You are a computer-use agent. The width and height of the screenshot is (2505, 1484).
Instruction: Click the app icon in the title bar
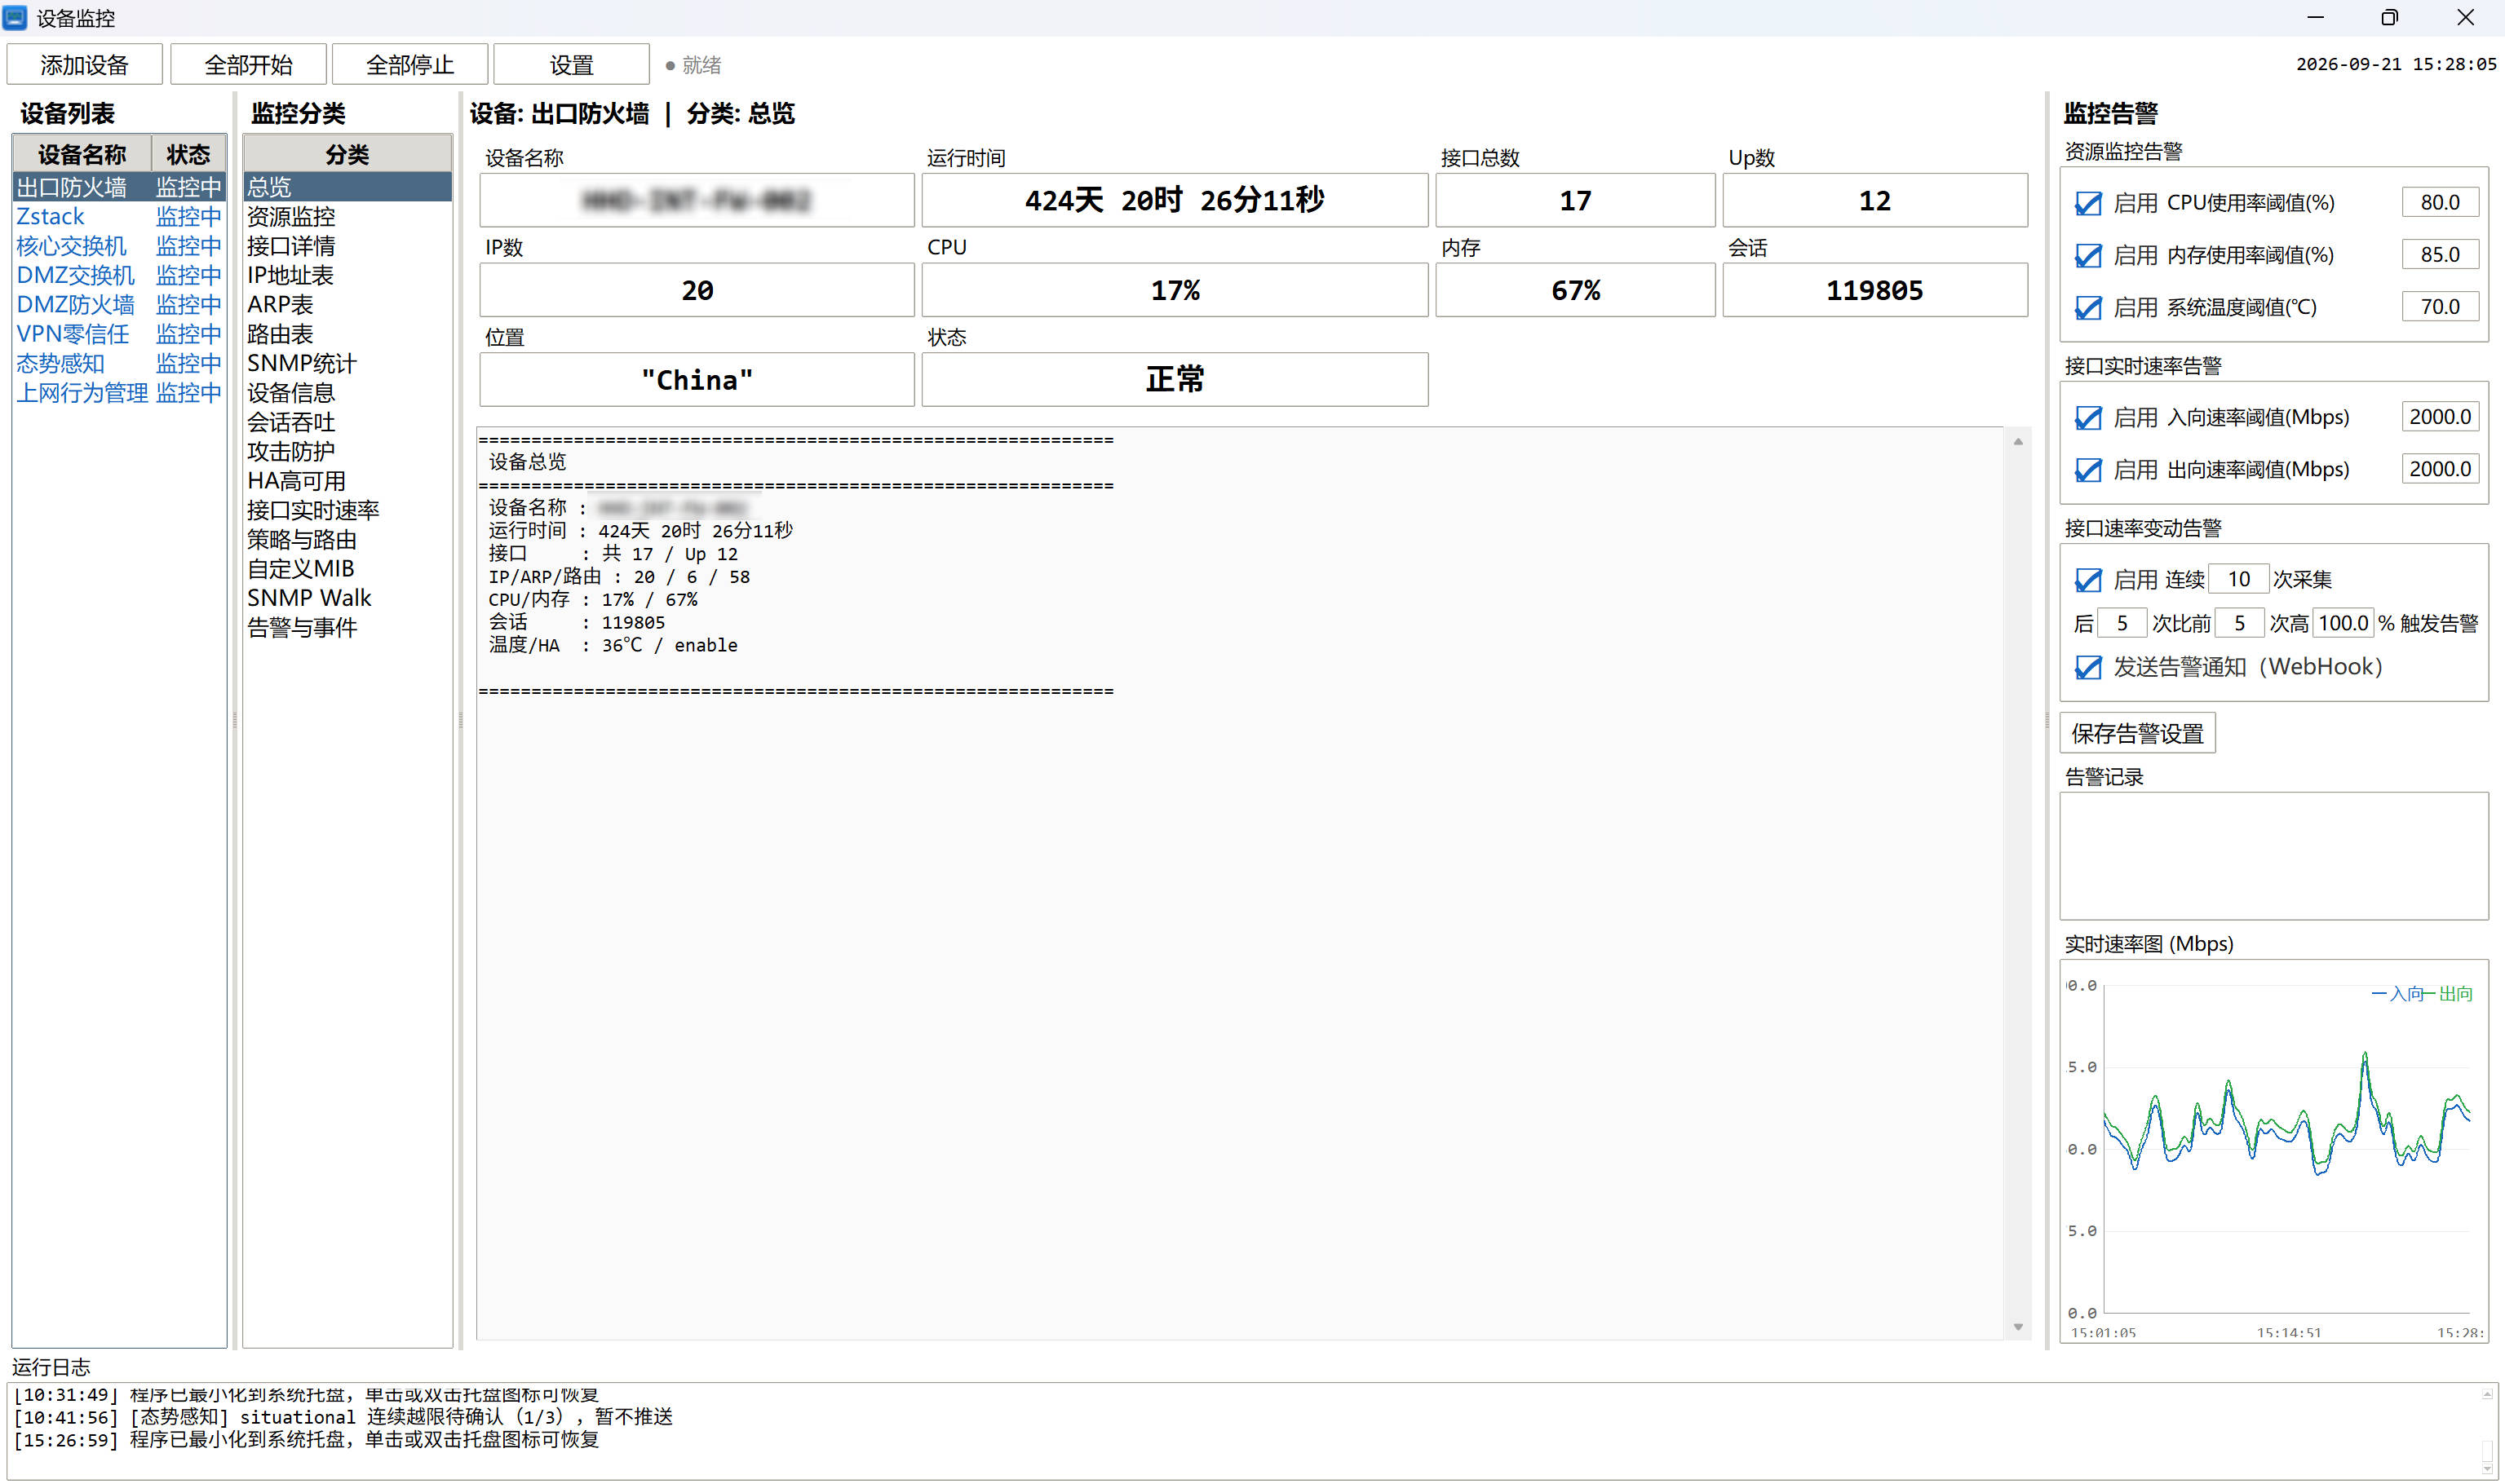pos(15,17)
